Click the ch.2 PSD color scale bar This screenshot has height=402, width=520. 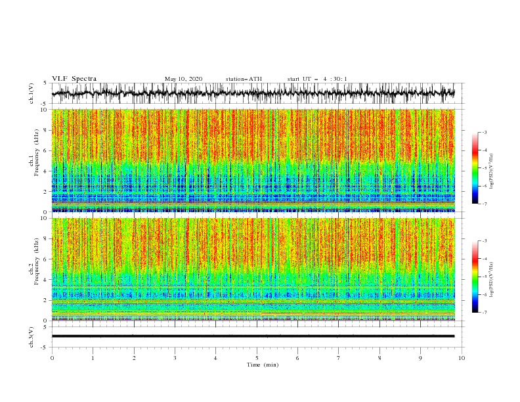pos(475,277)
